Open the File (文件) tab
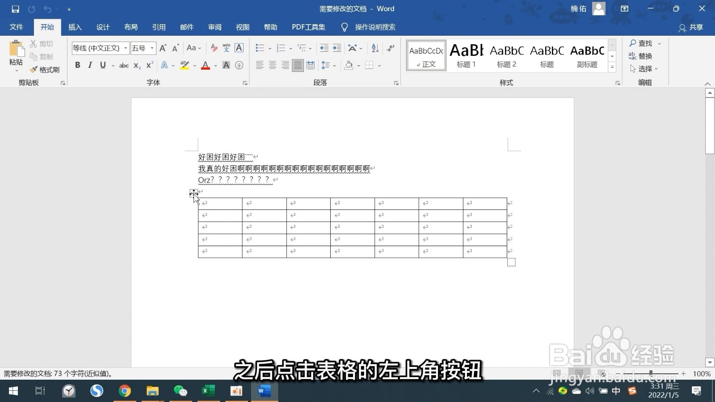 [x=17, y=27]
